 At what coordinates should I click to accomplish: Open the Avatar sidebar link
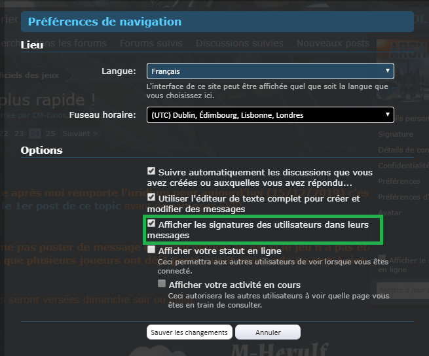click(x=390, y=213)
